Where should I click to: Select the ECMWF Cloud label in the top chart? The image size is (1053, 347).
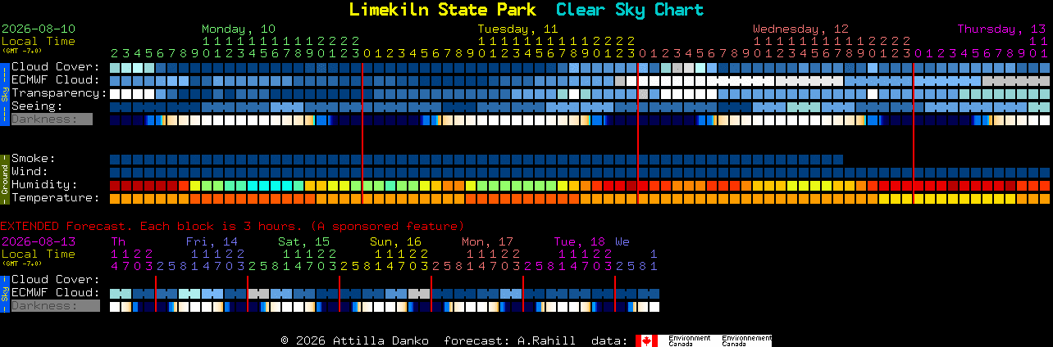(56, 80)
